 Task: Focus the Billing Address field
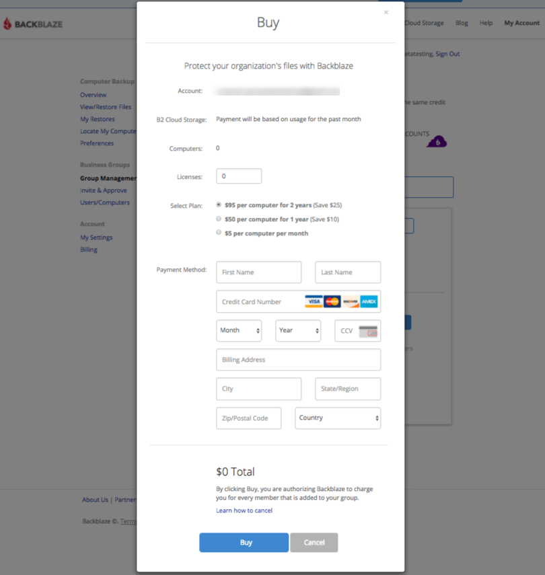pyautogui.click(x=298, y=360)
